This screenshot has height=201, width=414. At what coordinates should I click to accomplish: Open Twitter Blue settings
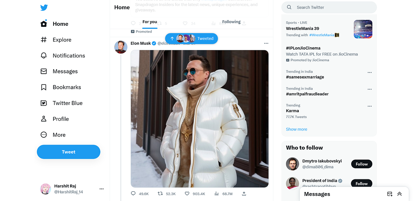tap(68, 103)
